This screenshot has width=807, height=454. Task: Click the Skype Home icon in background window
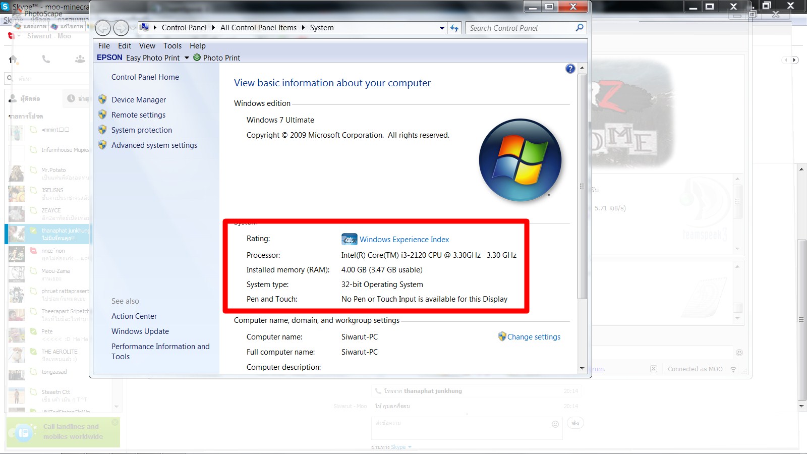(x=13, y=60)
